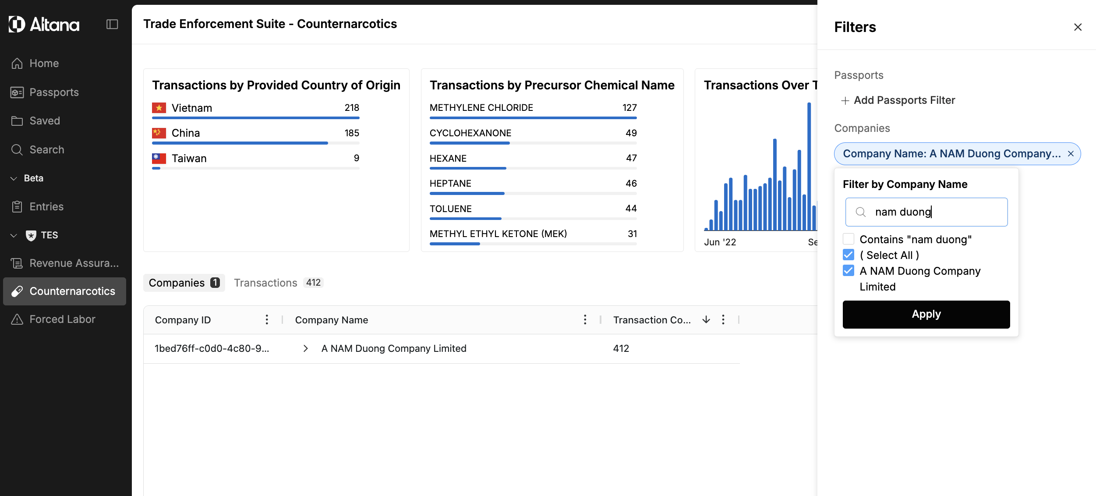This screenshot has width=1096, height=496.
Task: Click the 412 transaction count cell
Action: pyautogui.click(x=621, y=349)
